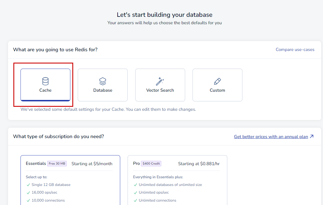Click checkmark next to Unlimited connections
This screenshot has width=323, height=205.
[x=135, y=200]
